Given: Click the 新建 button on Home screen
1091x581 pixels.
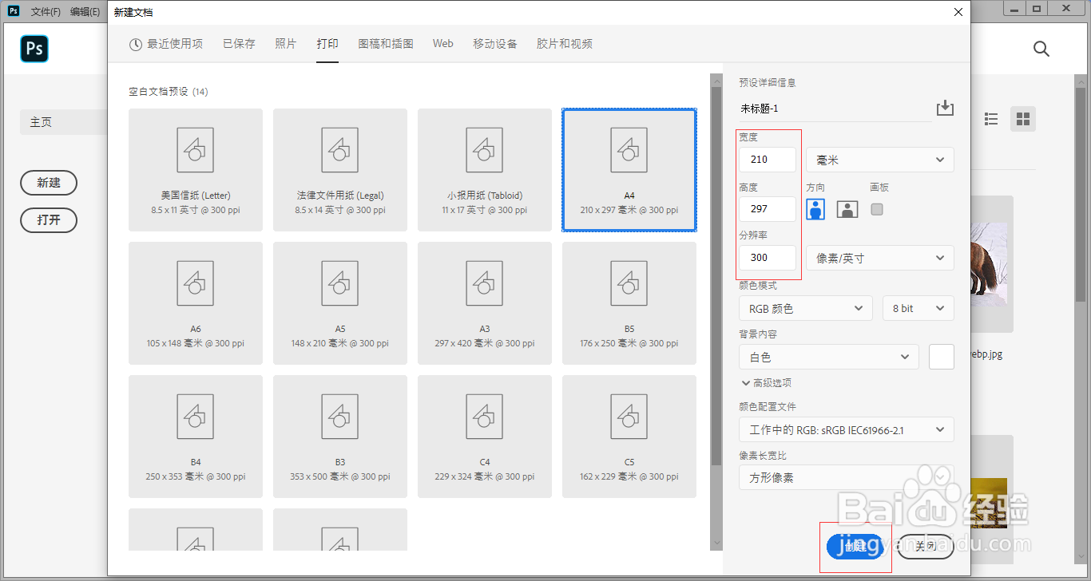Looking at the screenshot, I should pyautogui.click(x=48, y=183).
